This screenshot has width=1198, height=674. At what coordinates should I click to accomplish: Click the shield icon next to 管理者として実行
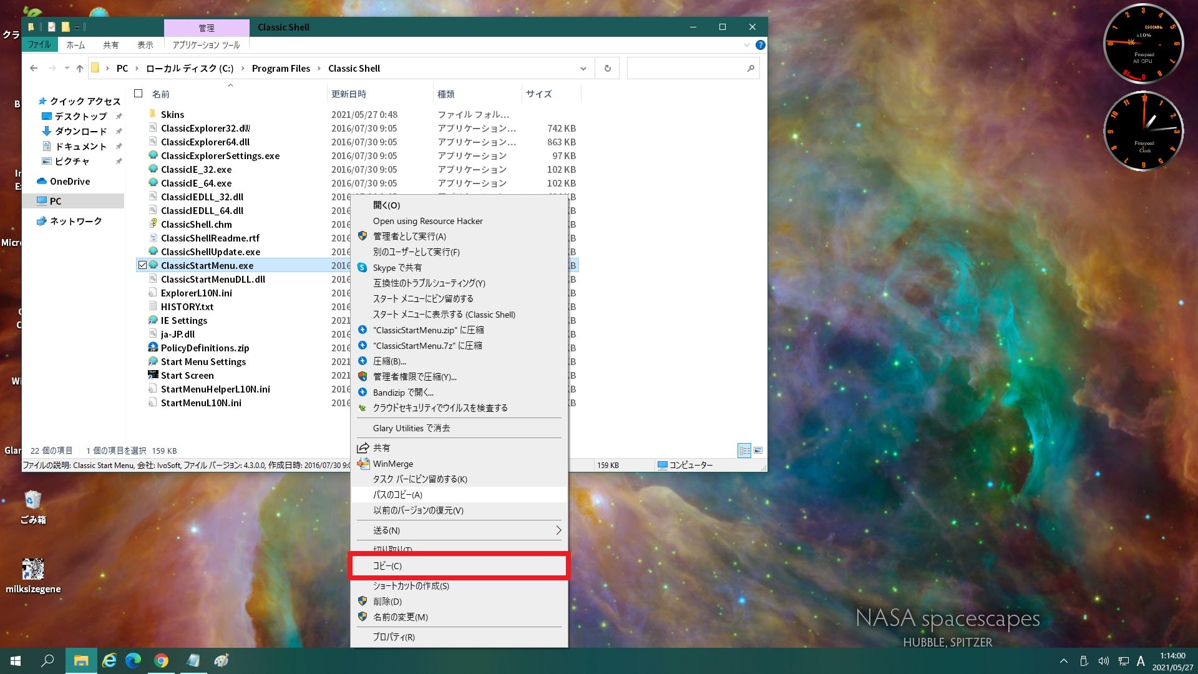[x=362, y=236]
